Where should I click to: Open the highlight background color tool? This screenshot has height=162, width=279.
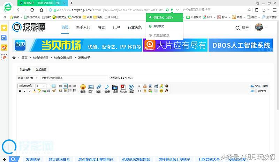click(39, 91)
